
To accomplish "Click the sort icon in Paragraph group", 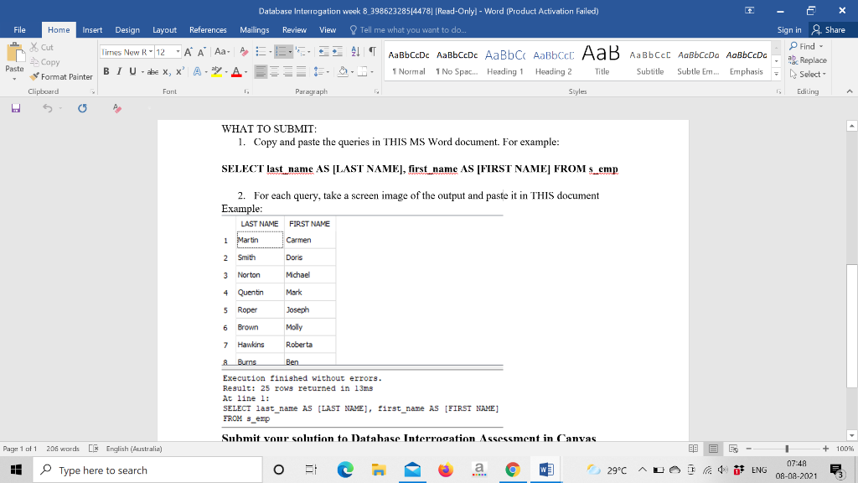I will click(354, 52).
